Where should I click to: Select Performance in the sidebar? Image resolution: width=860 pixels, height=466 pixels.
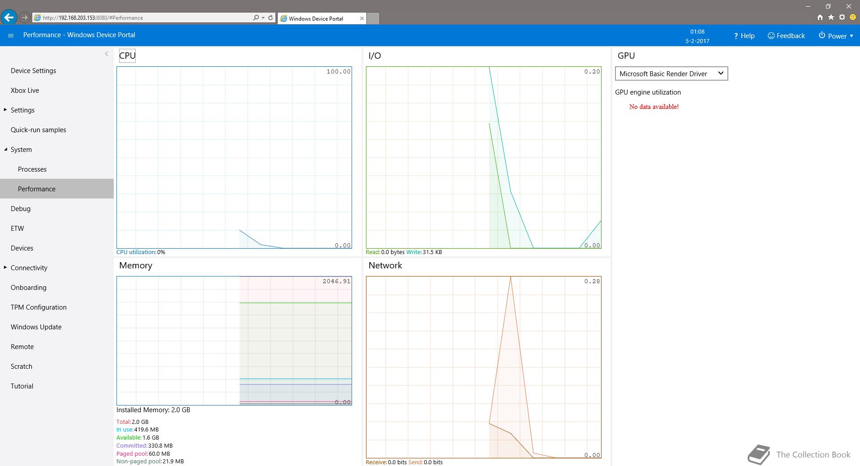pyautogui.click(x=57, y=189)
